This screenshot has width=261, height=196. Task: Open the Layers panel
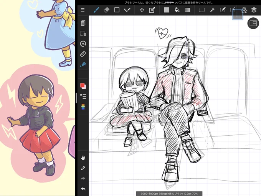tap(254, 10)
